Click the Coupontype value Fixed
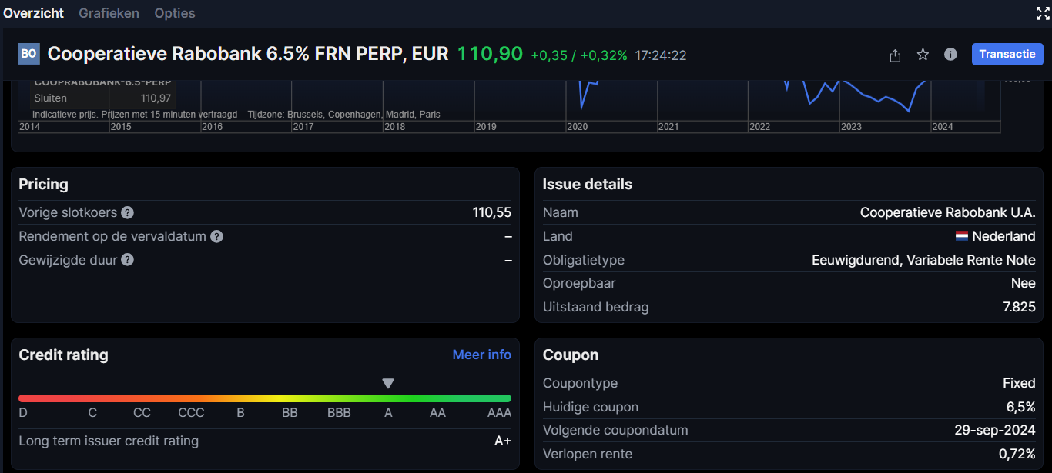The width and height of the screenshot is (1052, 473). coord(1019,383)
